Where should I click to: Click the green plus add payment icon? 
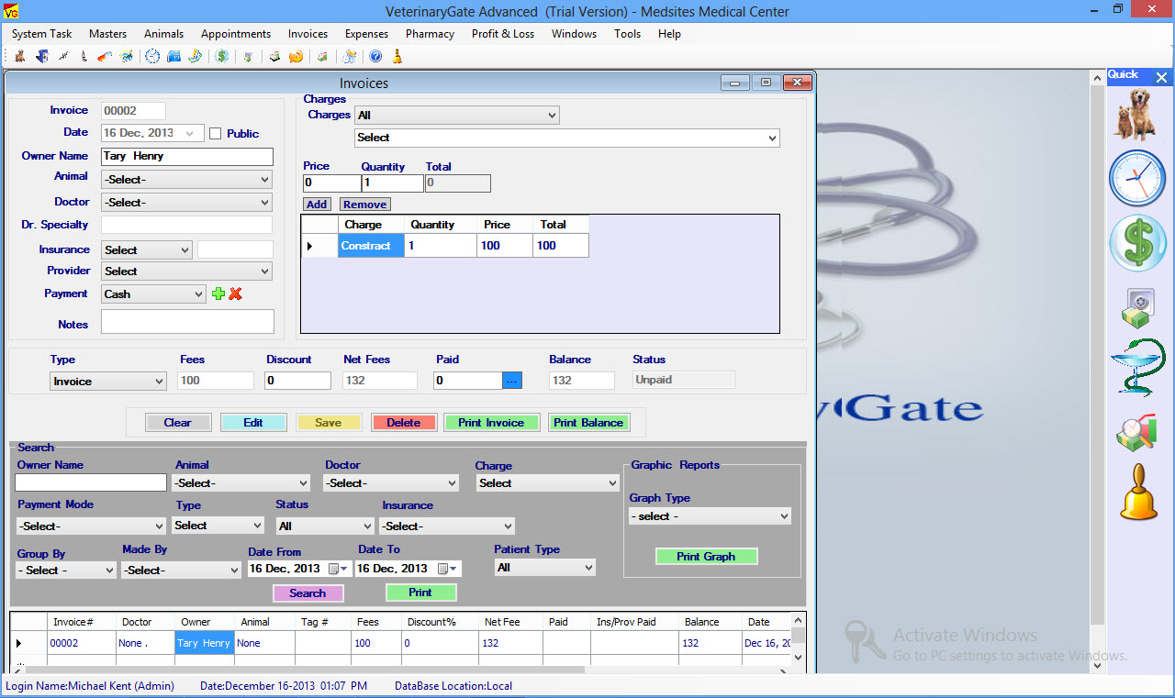tap(218, 294)
